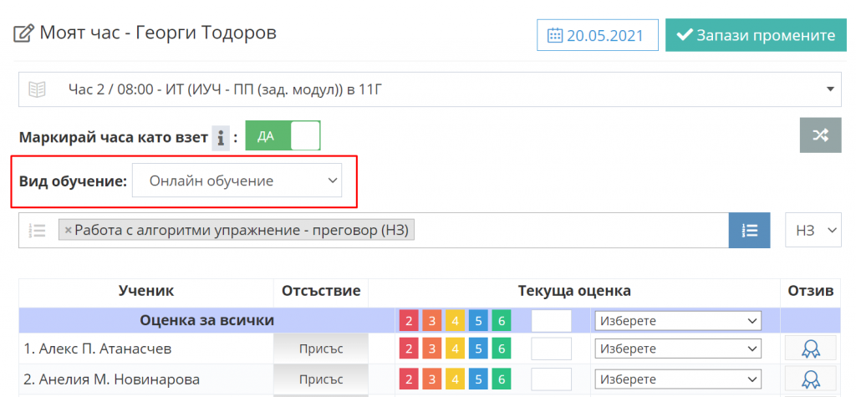Toggle Присъс absence for Алекс П. Атанасчев
Image resolution: width=856 pixels, height=397 pixels.
tap(320, 349)
